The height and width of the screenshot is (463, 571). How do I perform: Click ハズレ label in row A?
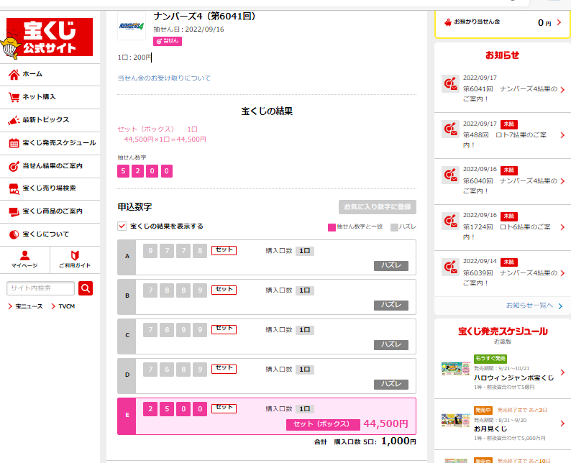(x=391, y=266)
